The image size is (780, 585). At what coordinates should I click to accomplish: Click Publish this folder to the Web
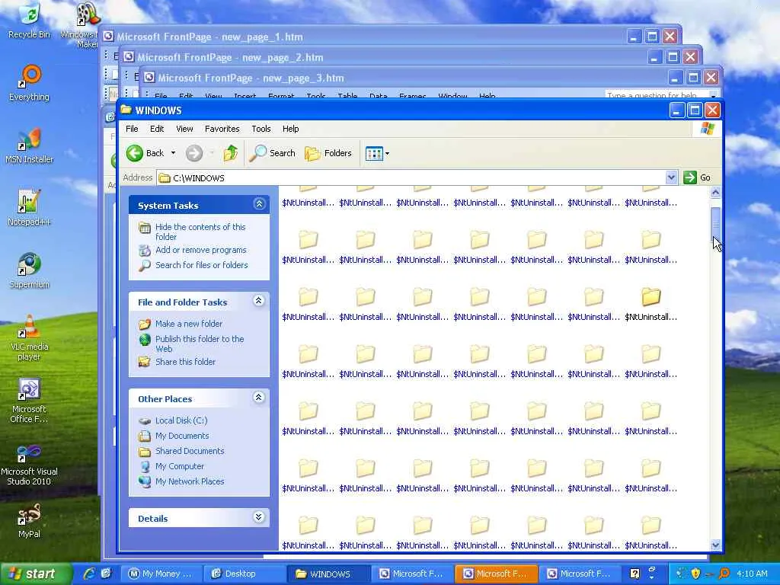coord(200,344)
